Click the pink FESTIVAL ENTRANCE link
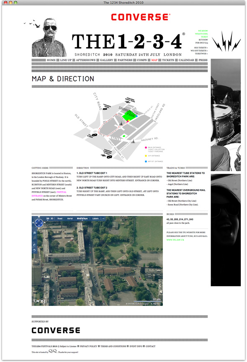This screenshot has width=247, height=362. (x=49, y=194)
